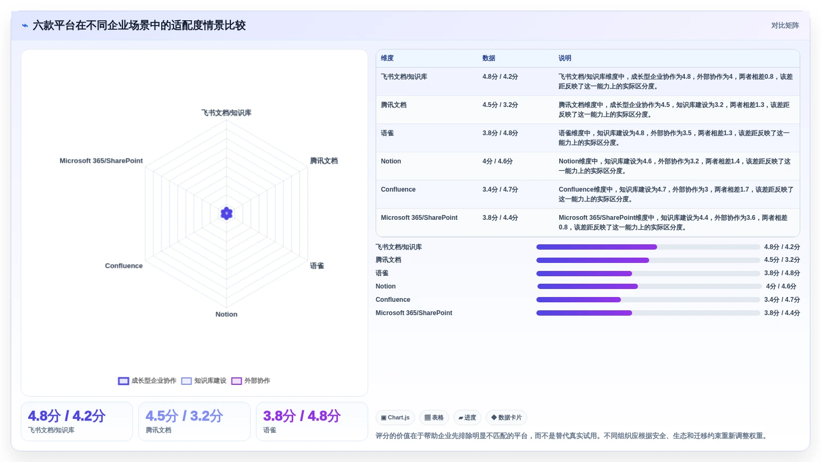Image resolution: width=821 pixels, height=462 pixels.
Task: Click the page title 六款平台 heading
Action: [x=139, y=26]
